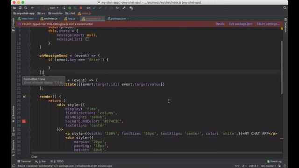
Task: Open Project Structure toolbar icon
Action: pos(131,8)
